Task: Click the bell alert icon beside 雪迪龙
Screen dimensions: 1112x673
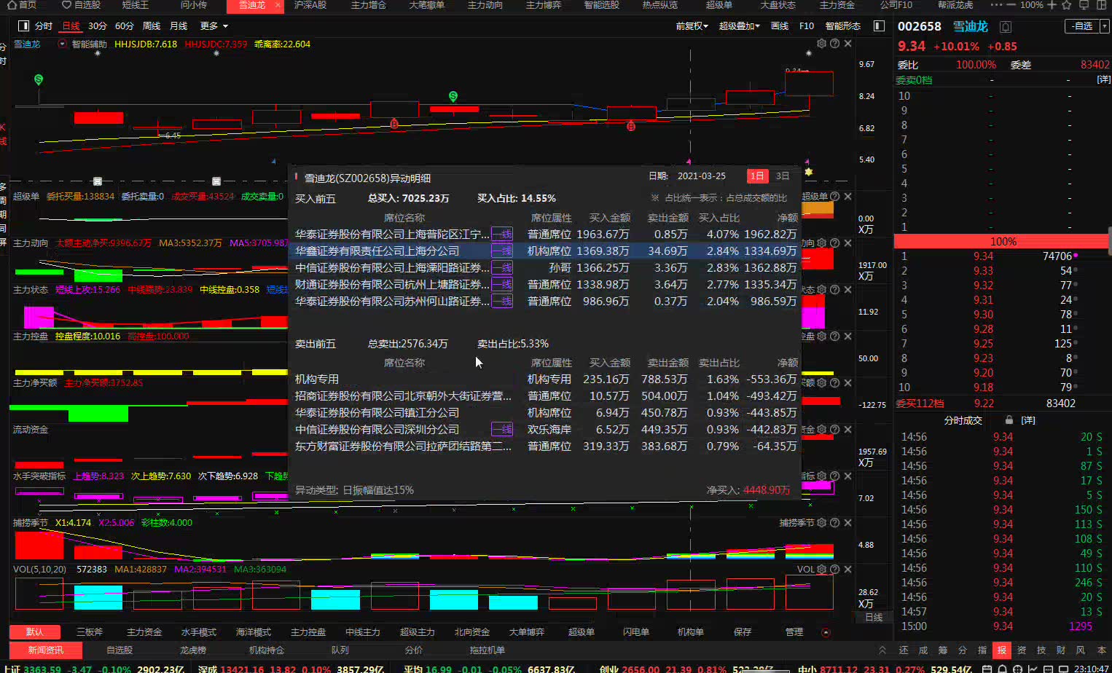Action: [x=1006, y=27]
